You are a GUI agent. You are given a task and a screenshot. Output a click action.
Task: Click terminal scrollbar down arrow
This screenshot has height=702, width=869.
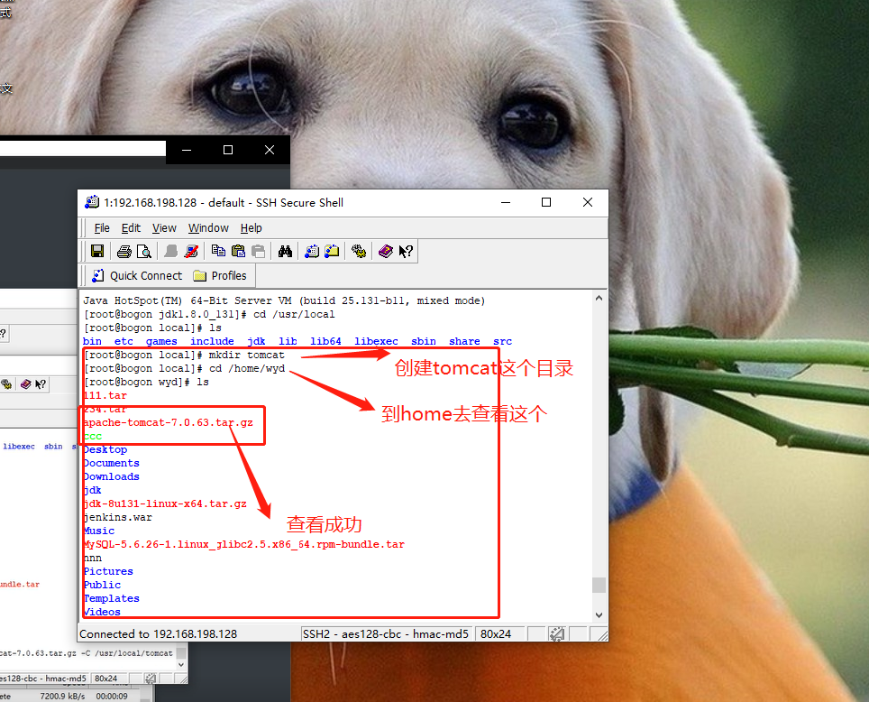pos(599,614)
